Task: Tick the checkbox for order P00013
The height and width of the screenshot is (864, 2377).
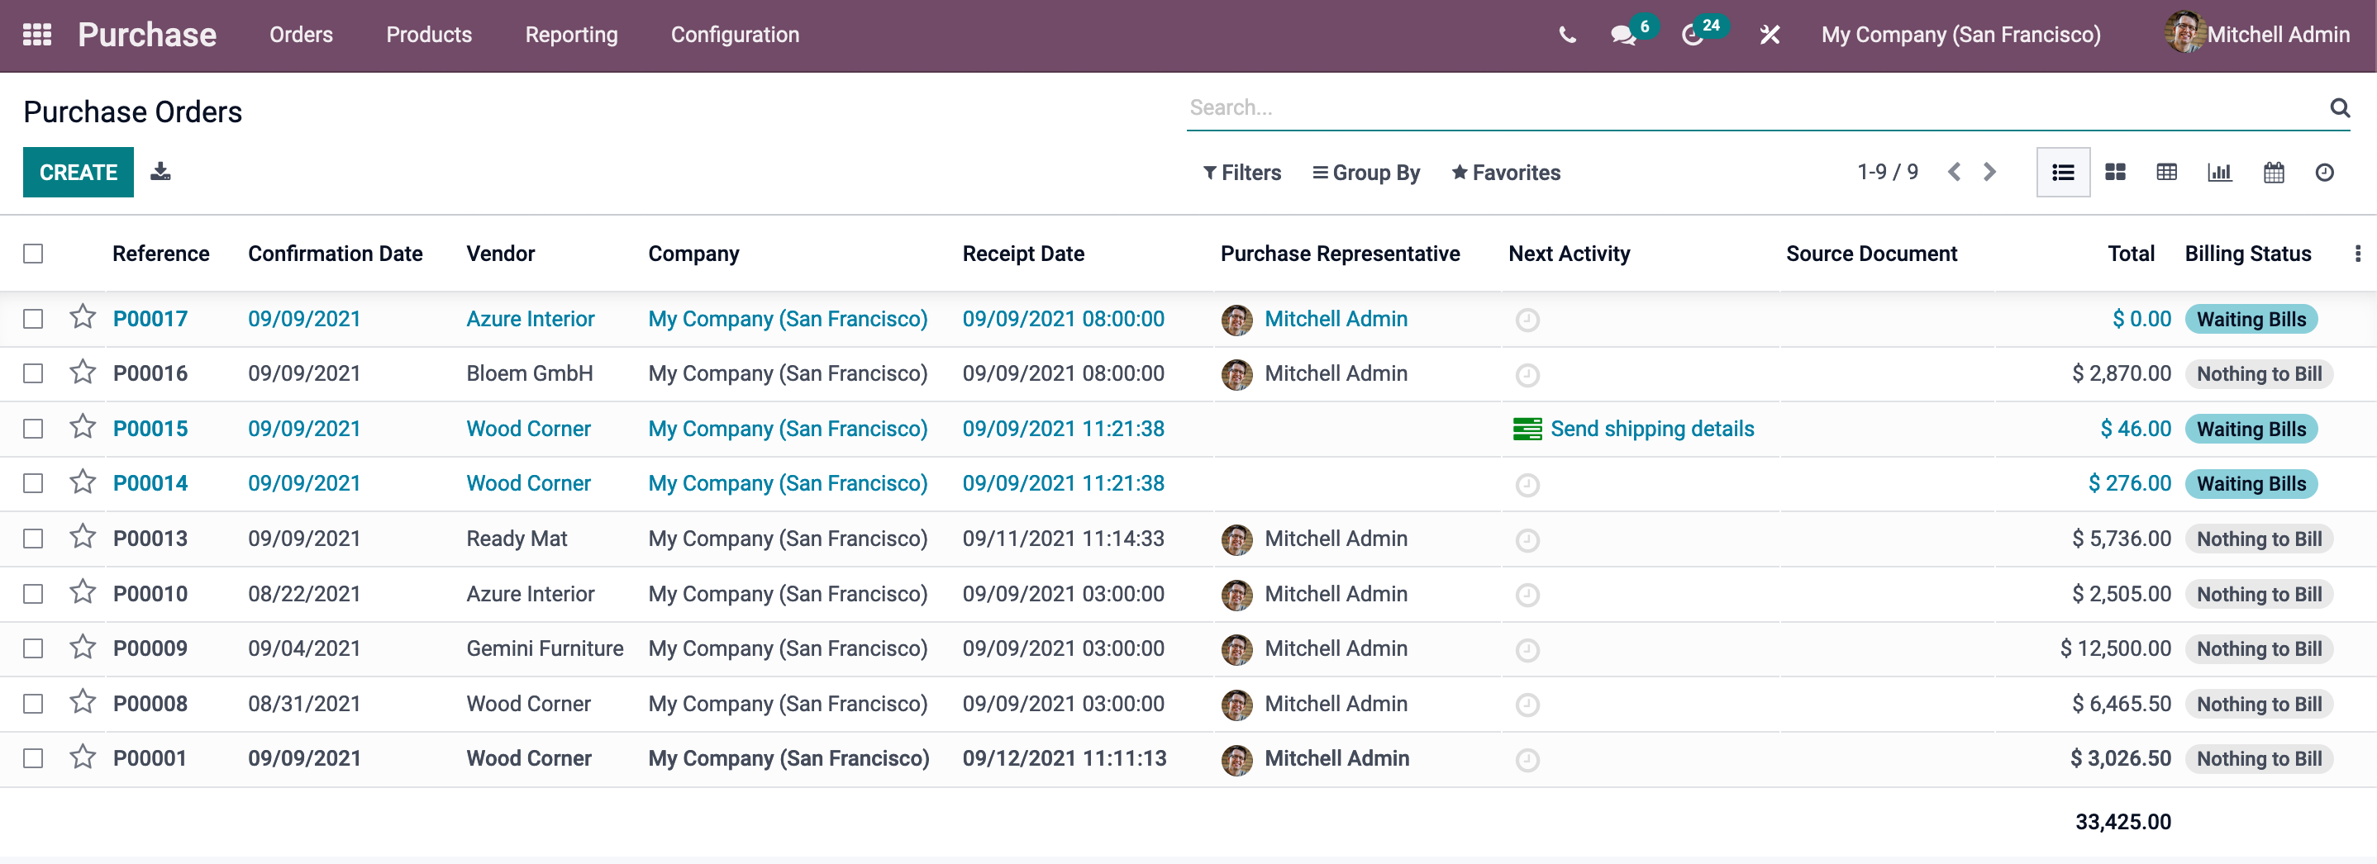Action: (33, 539)
